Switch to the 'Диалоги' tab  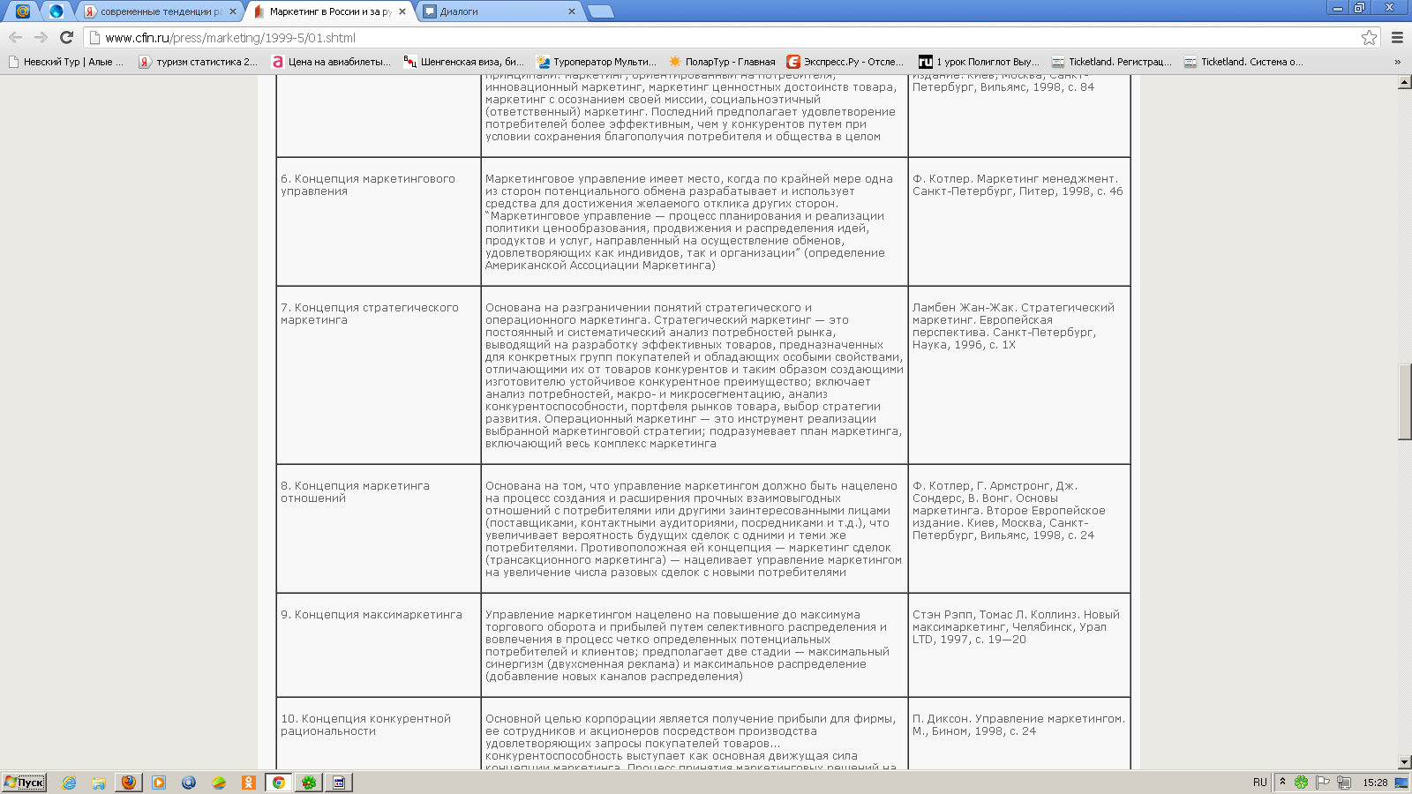tap(499, 11)
